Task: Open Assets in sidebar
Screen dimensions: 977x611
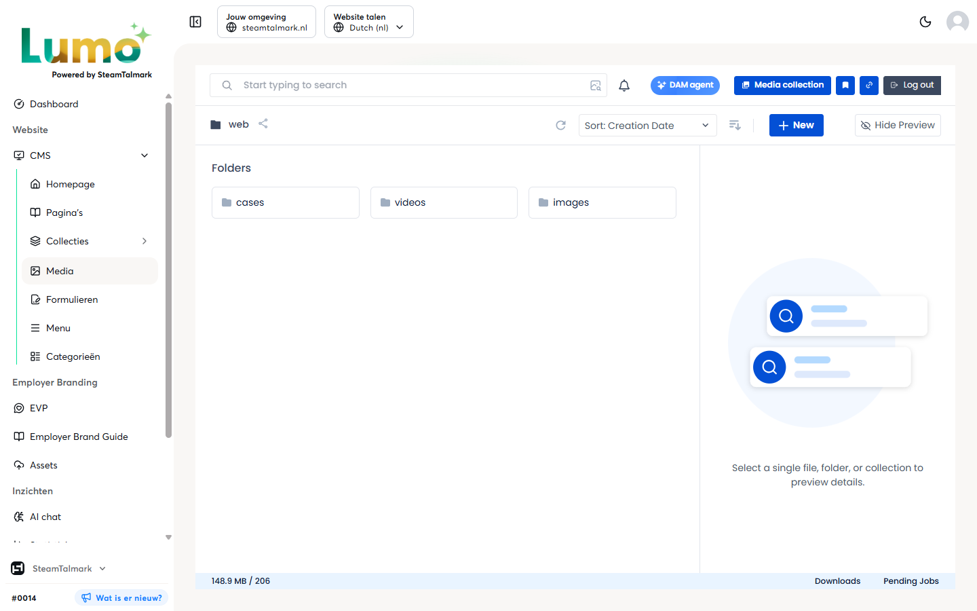Action: (35, 465)
